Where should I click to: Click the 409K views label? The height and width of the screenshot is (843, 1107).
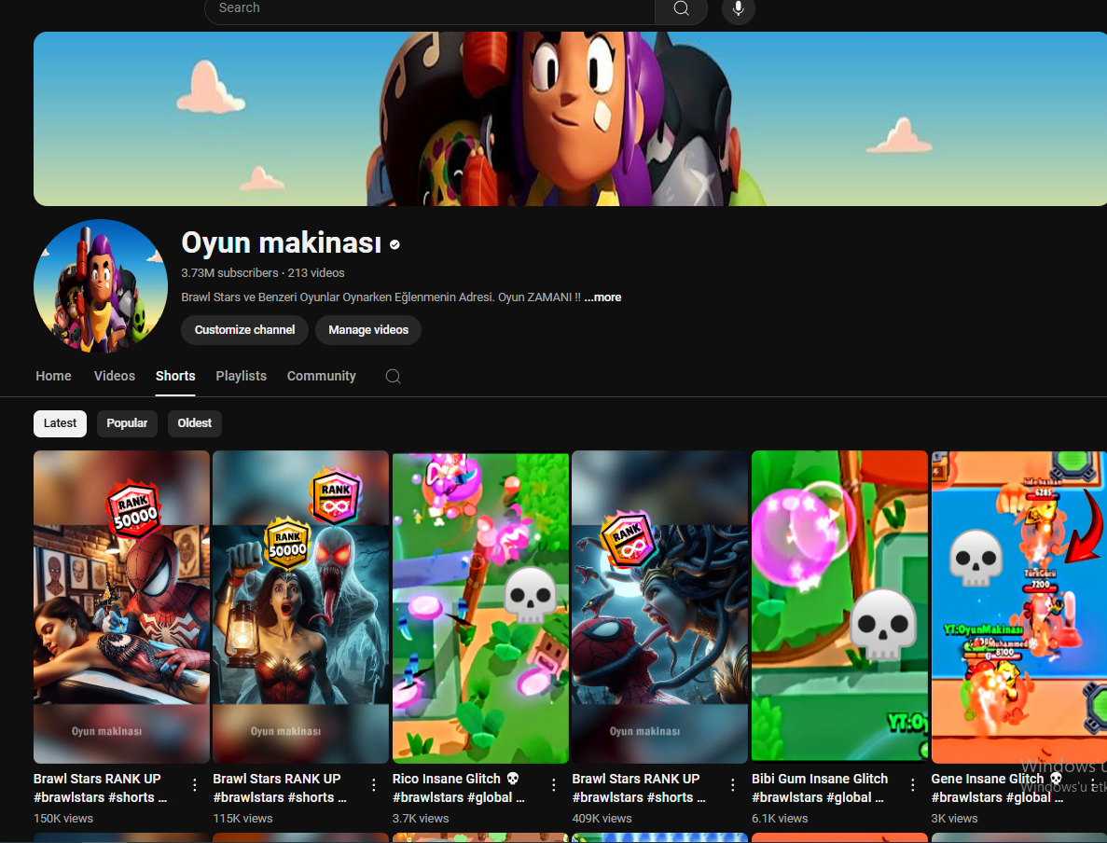602,819
